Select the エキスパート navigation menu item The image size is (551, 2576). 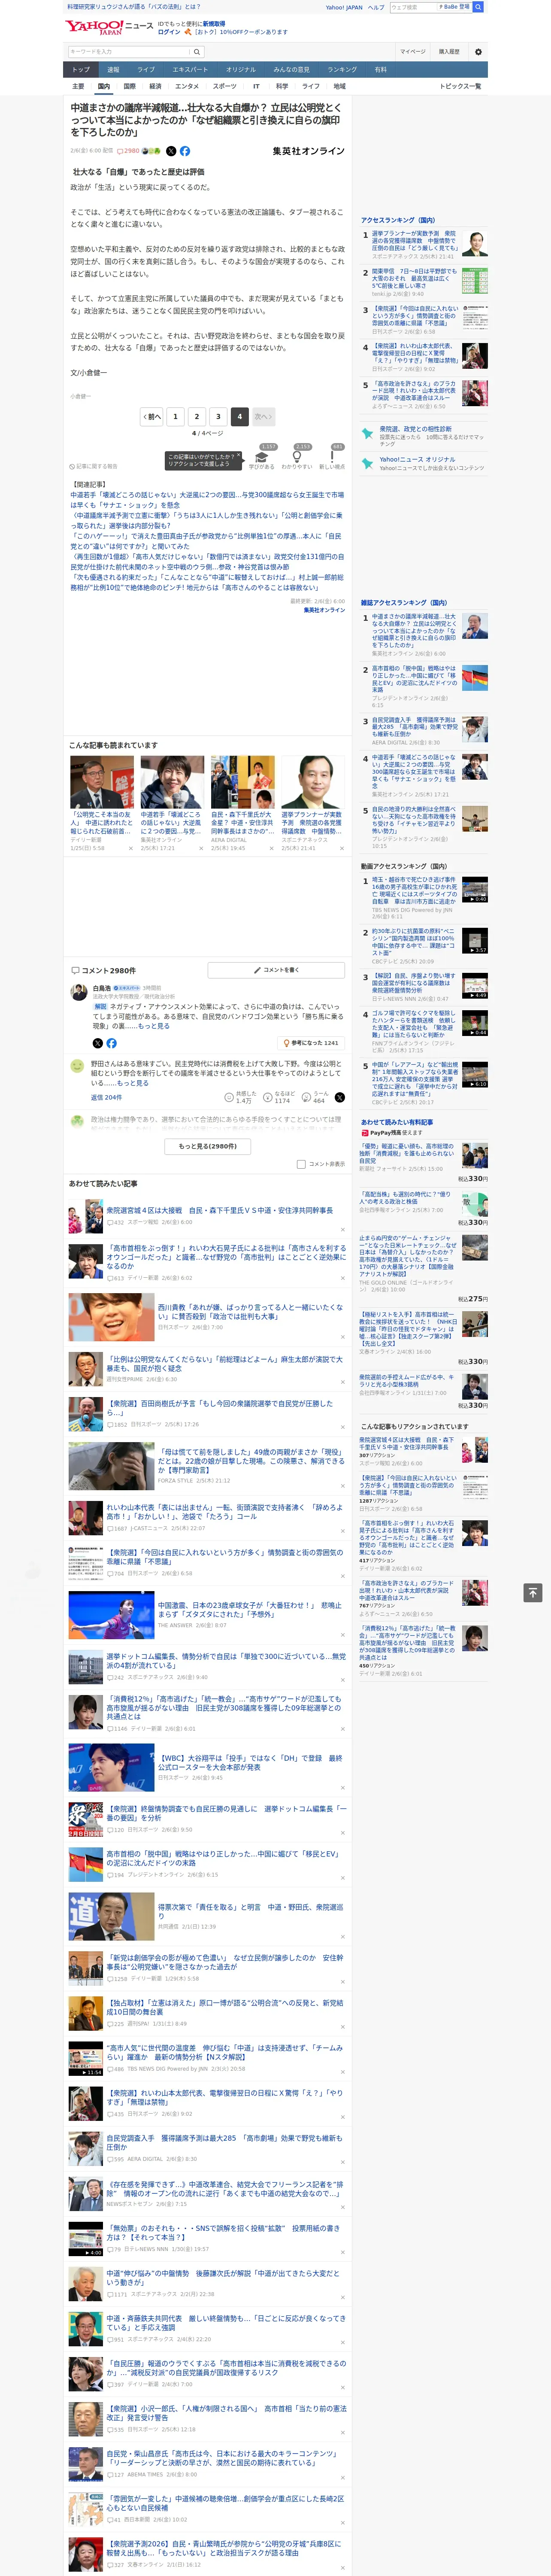[x=190, y=69]
